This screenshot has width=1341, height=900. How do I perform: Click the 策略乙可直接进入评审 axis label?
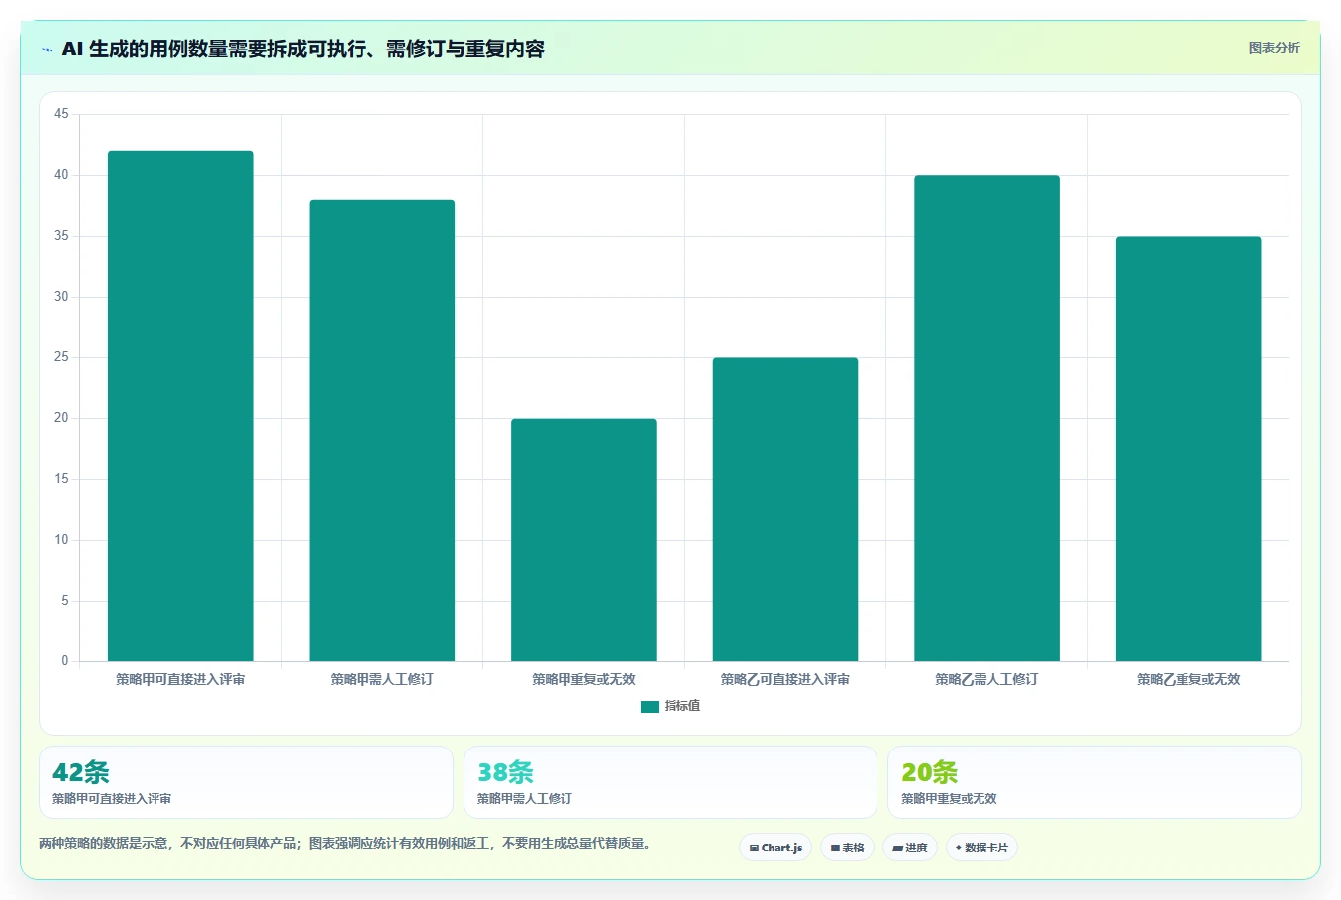[x=785, y=679]
